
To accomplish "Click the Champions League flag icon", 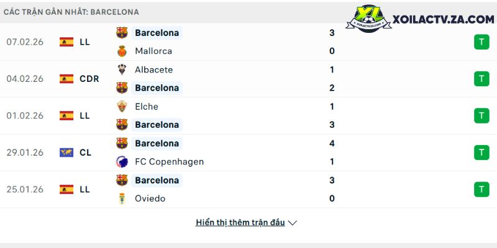I will (x=66, y=153).
